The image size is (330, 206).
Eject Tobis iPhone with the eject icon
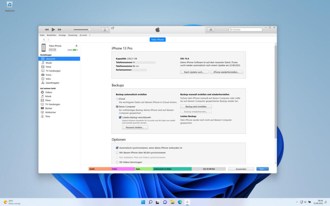pos(77,45)
